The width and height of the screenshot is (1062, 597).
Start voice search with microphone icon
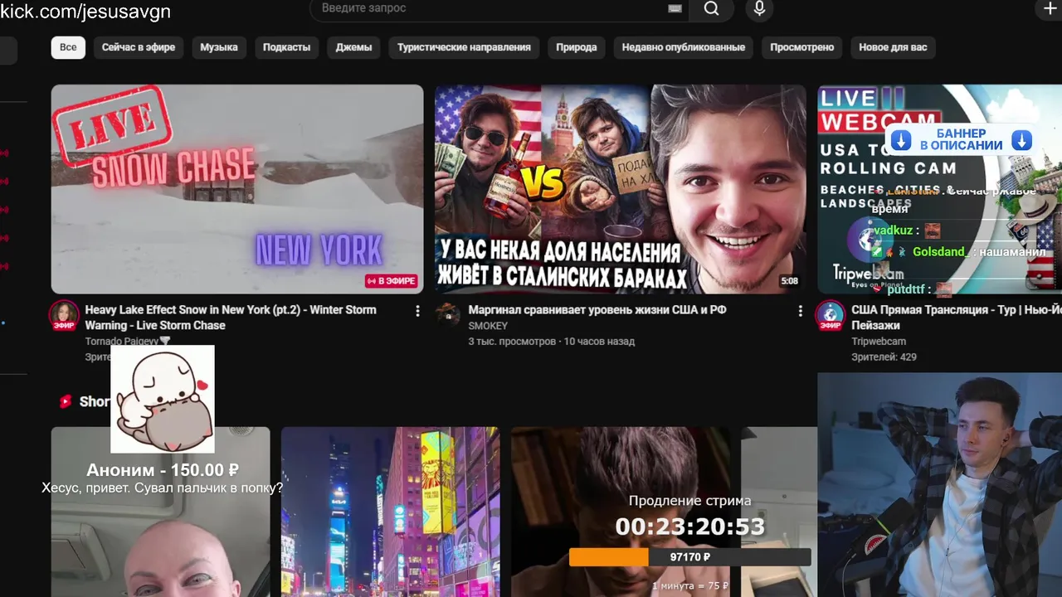(759, 8)
